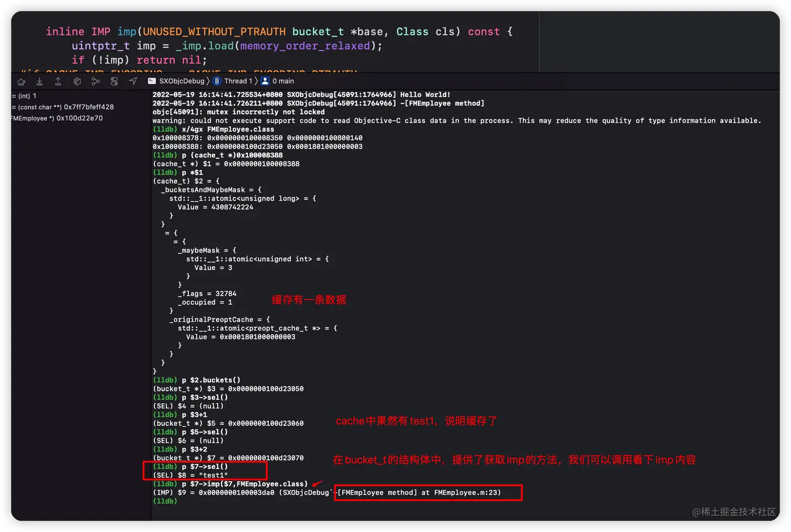The width and height of the screenshot is (791, 532).
Task: Click 'Value = 4308742224' console text
Action: point(216,207)
